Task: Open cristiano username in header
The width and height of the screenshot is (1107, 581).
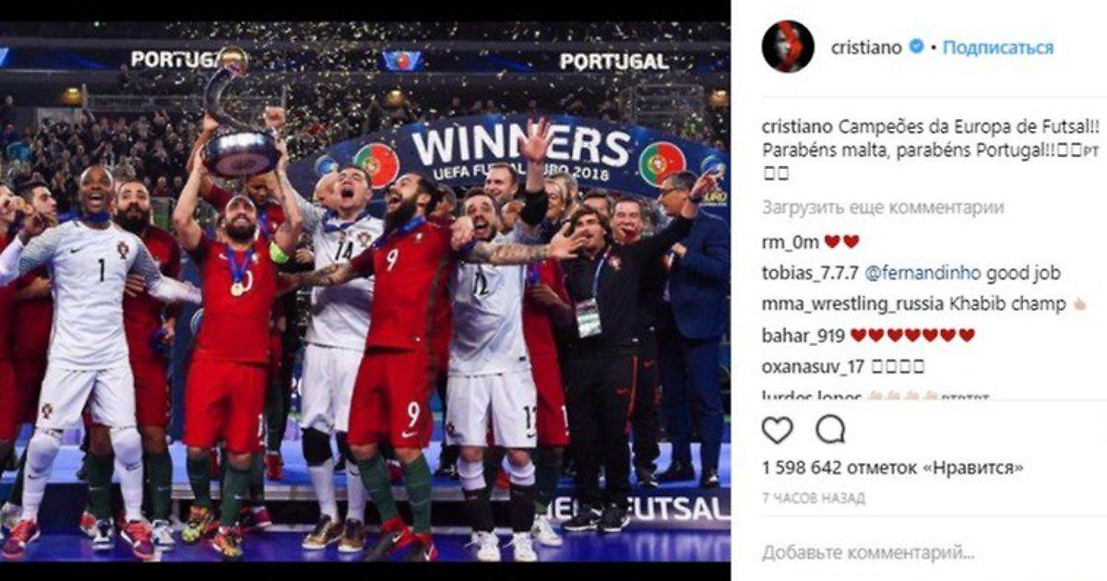Action: tap(866, 47)
